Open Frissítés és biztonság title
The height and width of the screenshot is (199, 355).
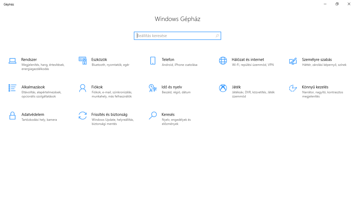[x=109, y=115]
